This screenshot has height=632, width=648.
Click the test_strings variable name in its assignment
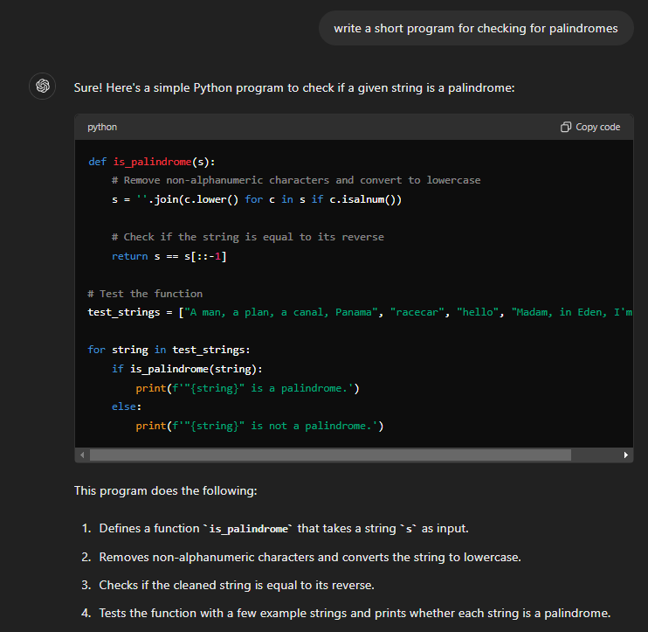point(124,312)
